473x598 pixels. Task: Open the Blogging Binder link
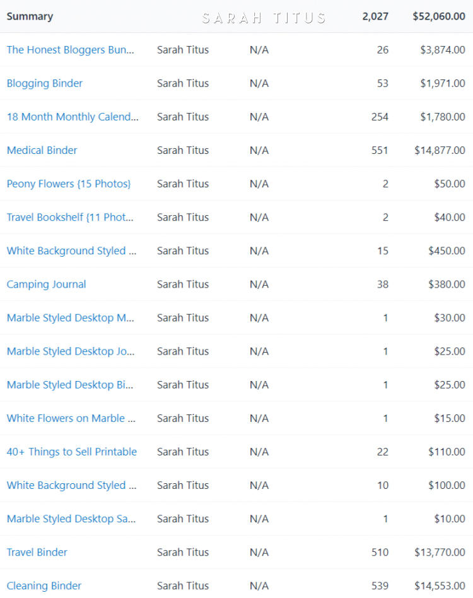(x=45, y=83)
